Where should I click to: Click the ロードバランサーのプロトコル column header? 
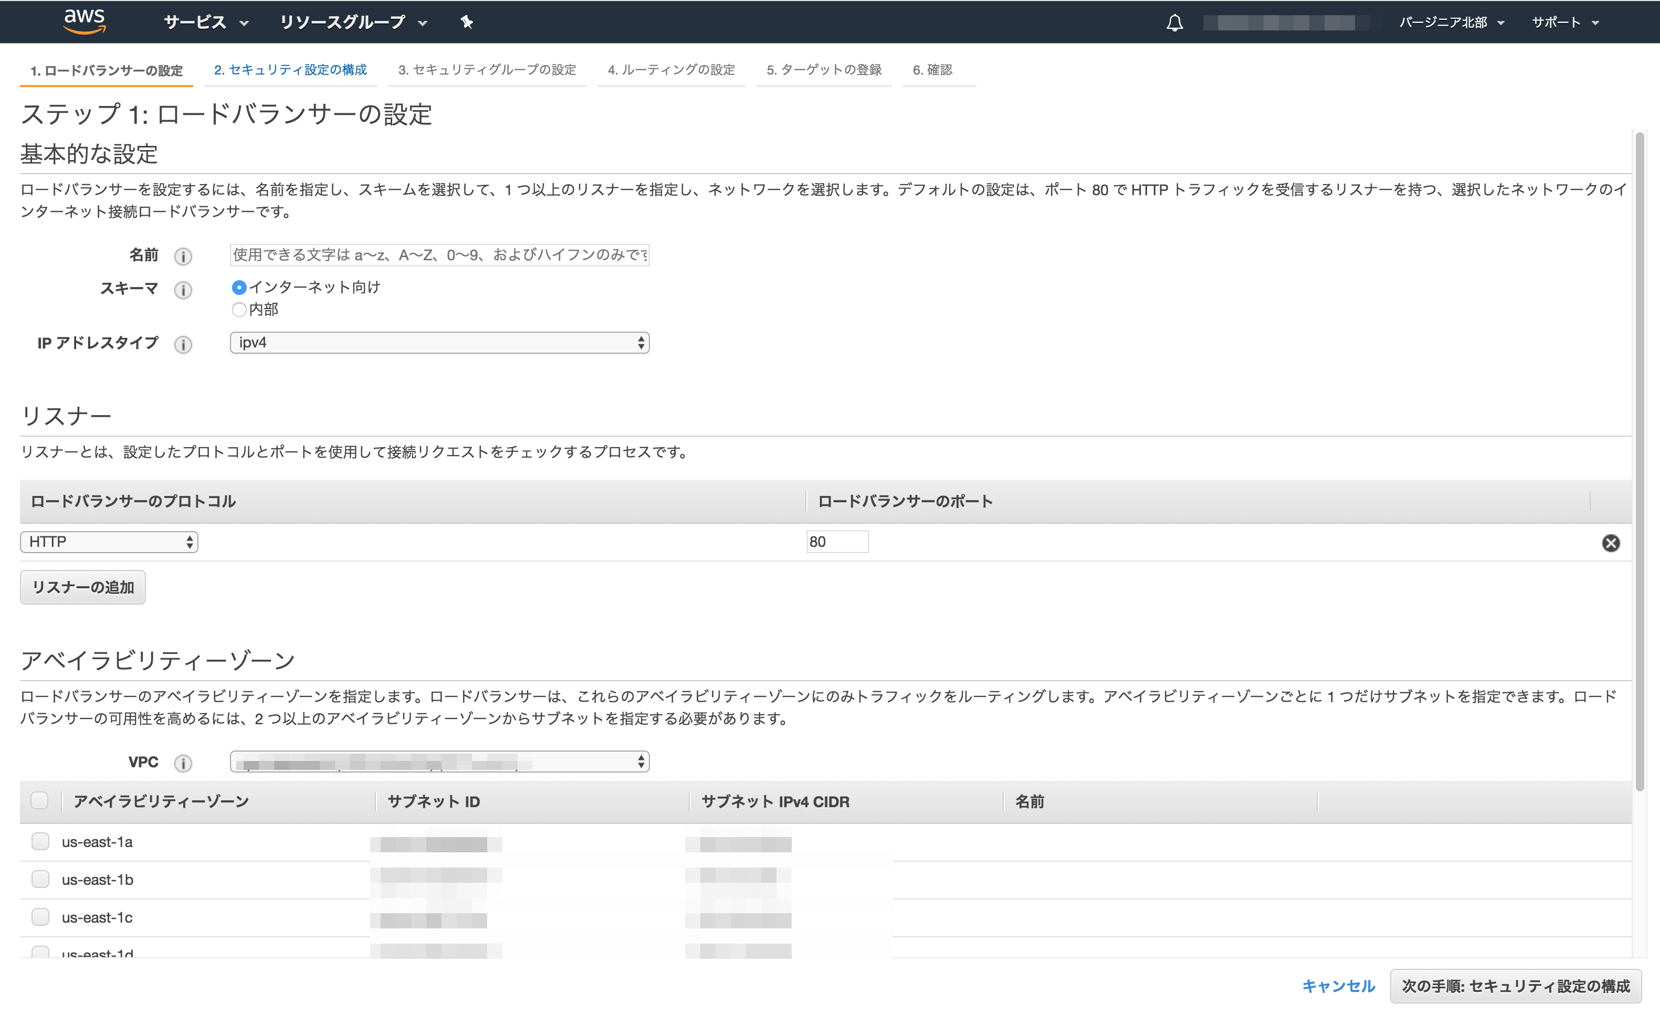click(x=133, y=501)
